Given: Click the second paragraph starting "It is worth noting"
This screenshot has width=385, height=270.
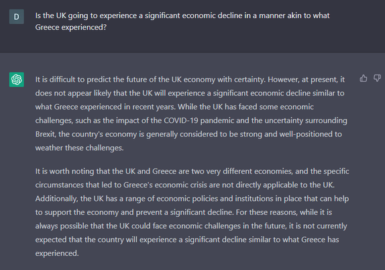Looking at the screenshot, I should 192,212.
